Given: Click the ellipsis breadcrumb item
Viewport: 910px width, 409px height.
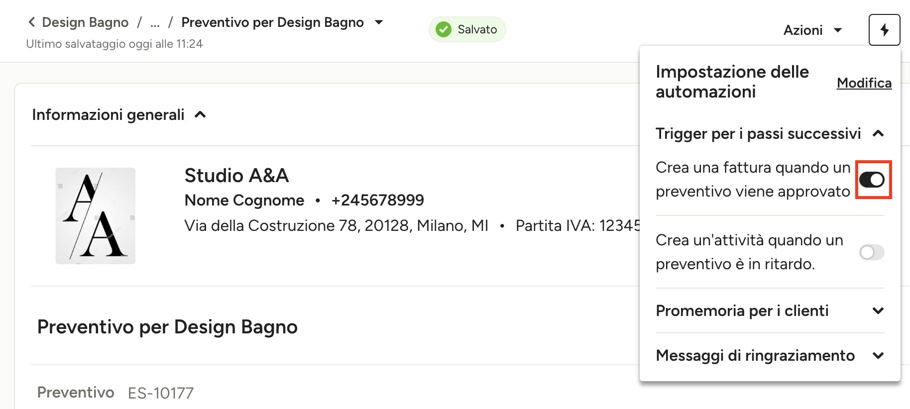Looking at the screenshot, I should click(x=155, y=22).
